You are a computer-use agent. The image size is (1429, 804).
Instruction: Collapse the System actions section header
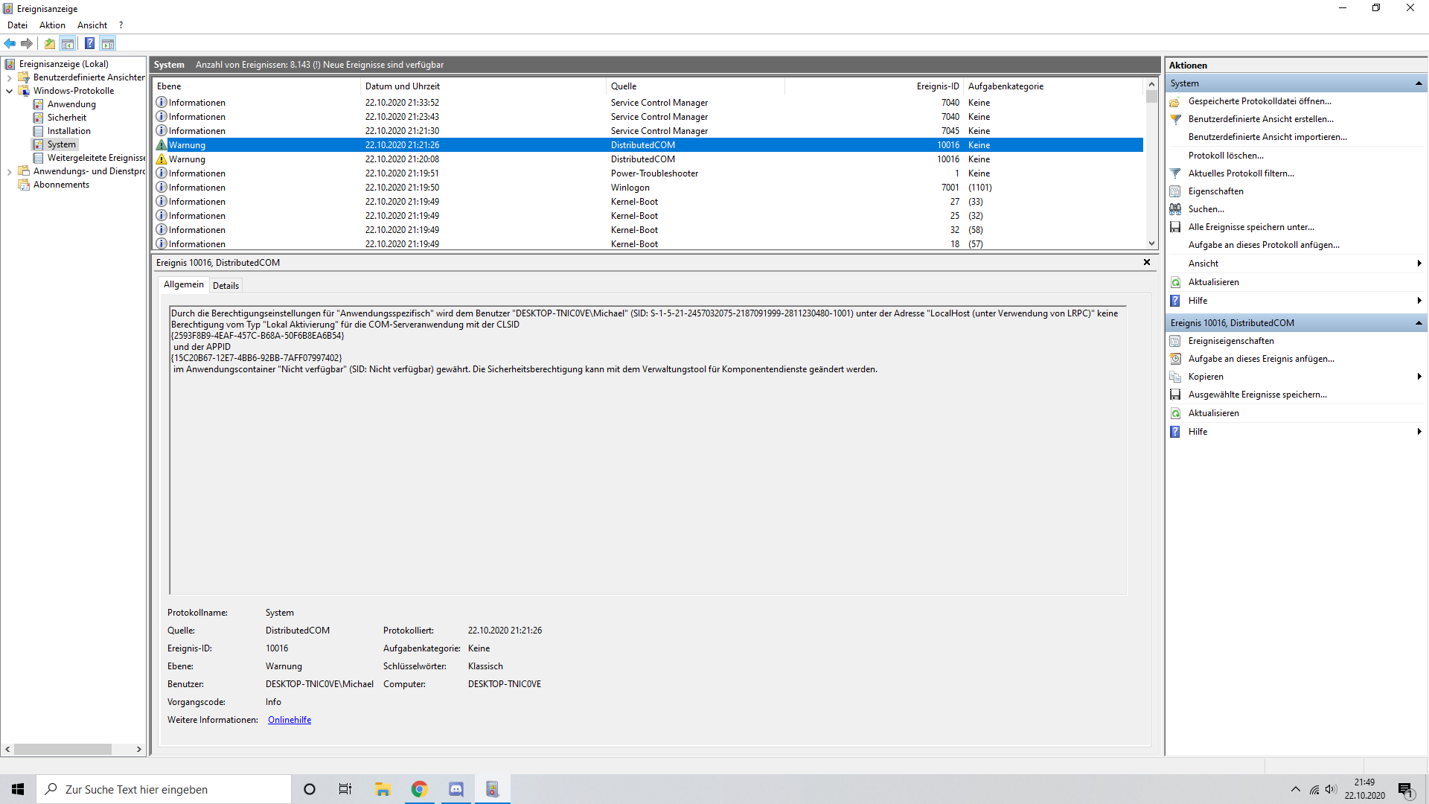1419,83
